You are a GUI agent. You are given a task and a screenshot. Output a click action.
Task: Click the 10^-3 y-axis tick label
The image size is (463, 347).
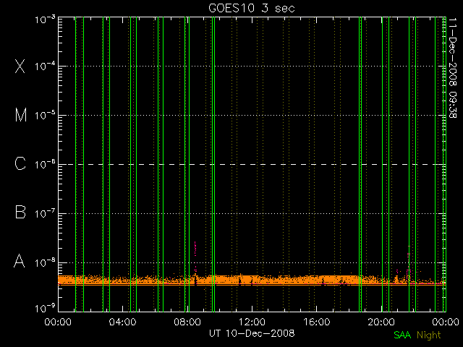[x=45, y=20]
